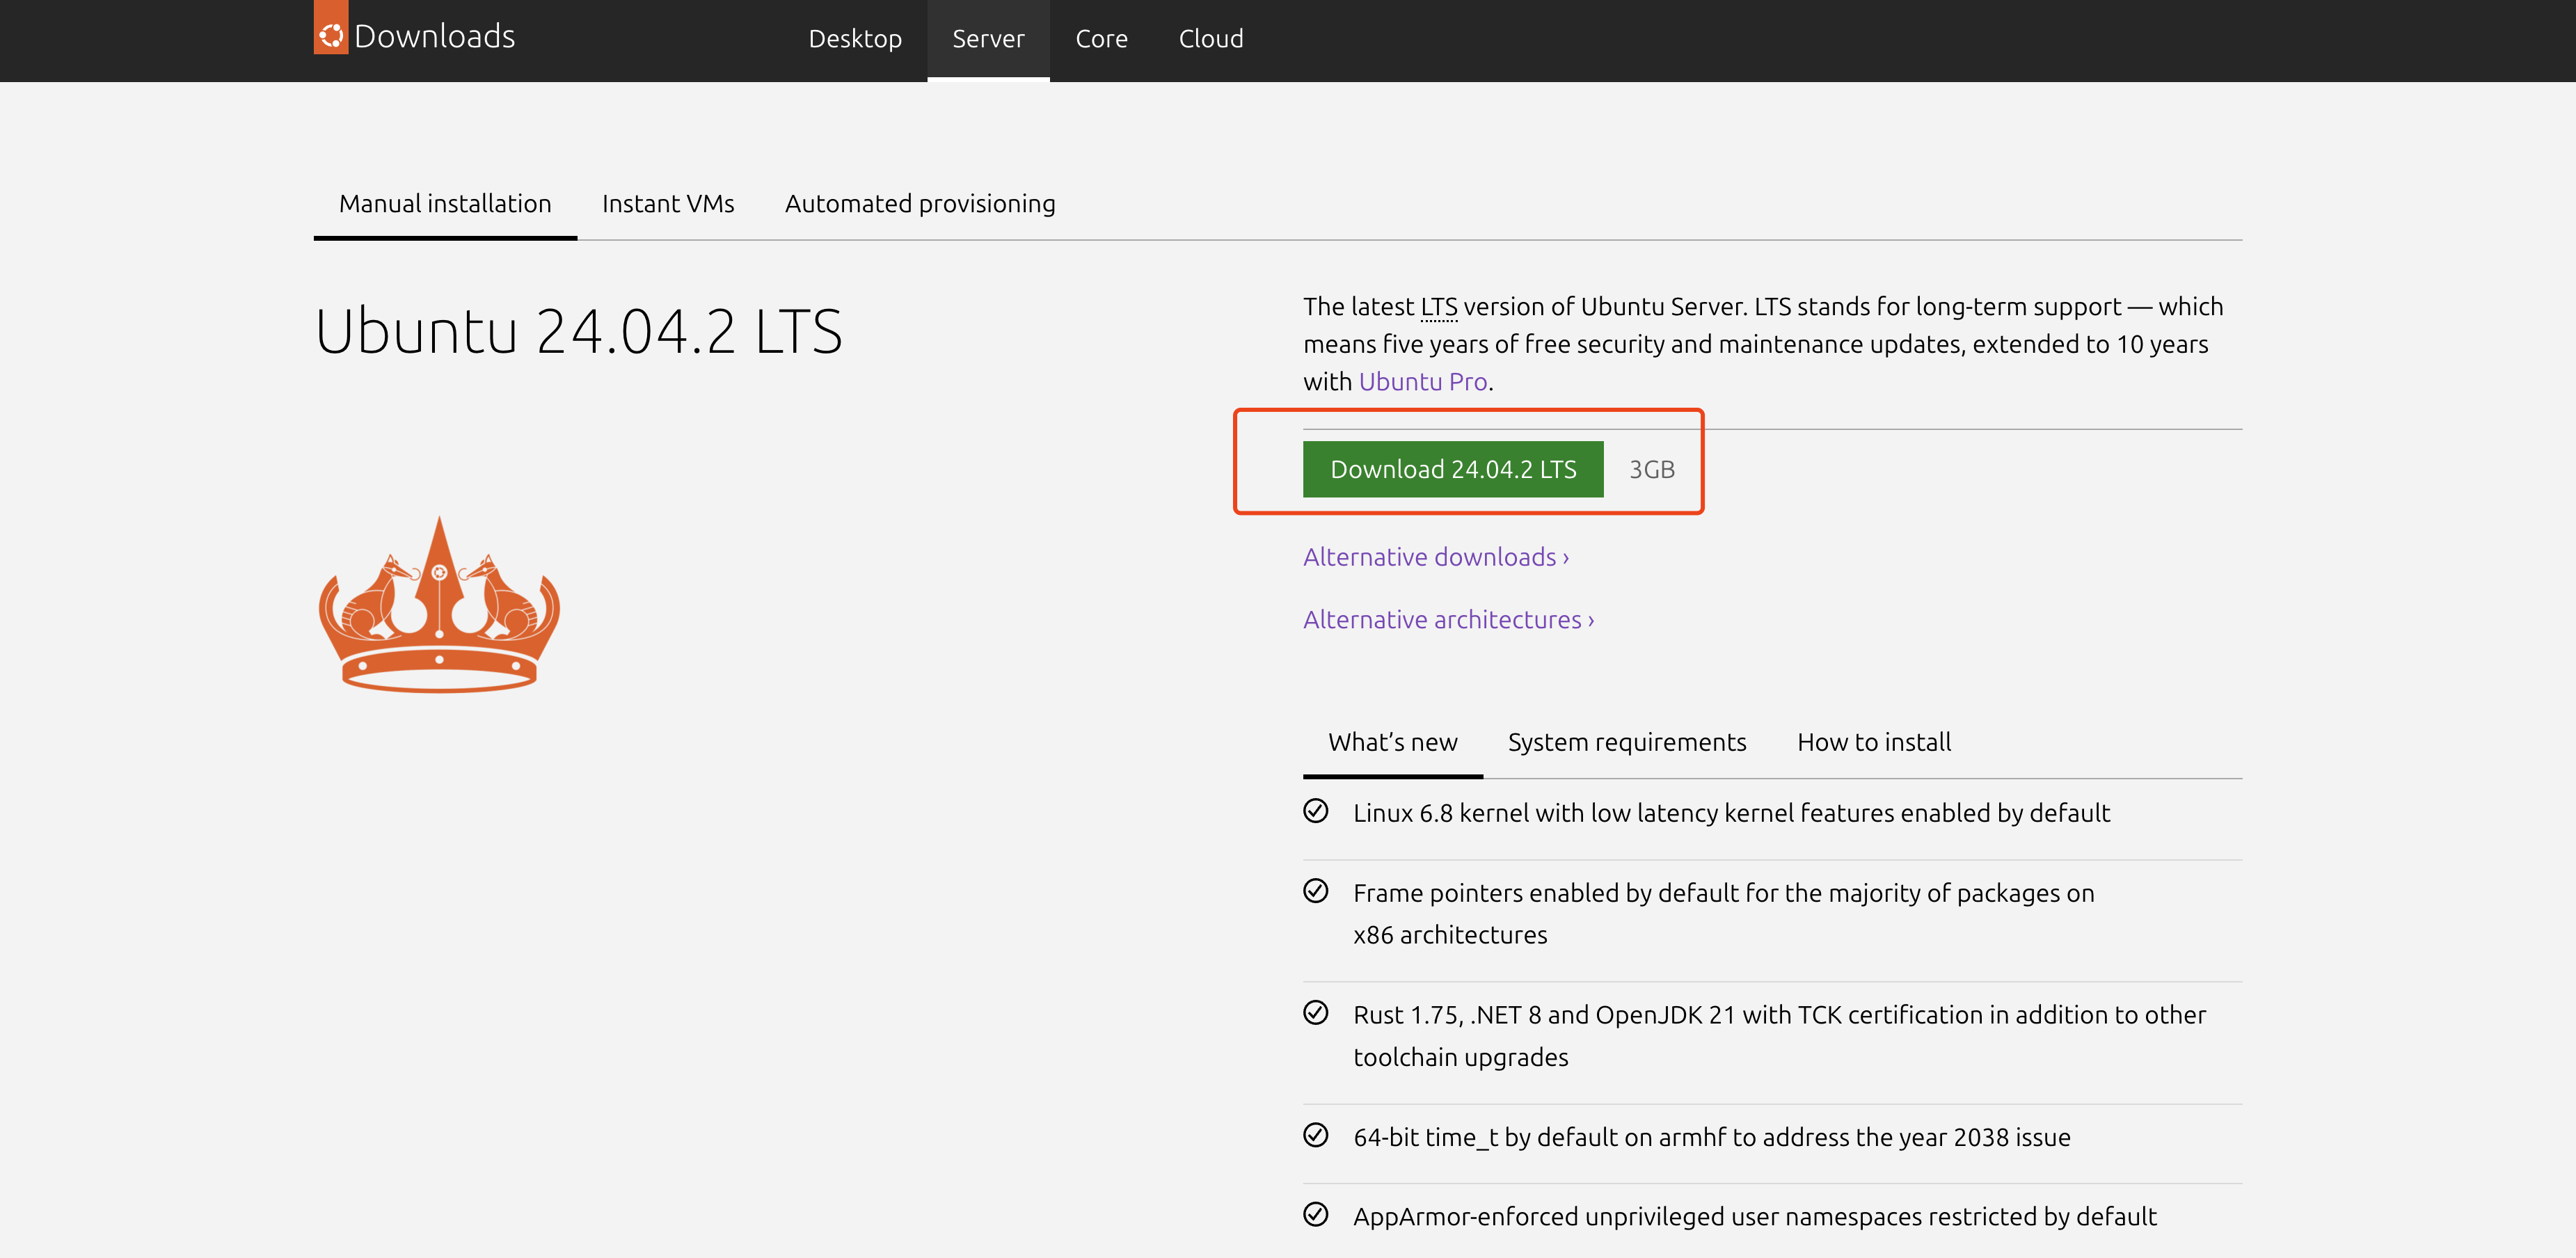Click the Ubuntu 24.04.2 LTS heading
Image resolution: width=2576 pixels, height=1258 pixels.
pyautogui.click(x=579, y=331)
